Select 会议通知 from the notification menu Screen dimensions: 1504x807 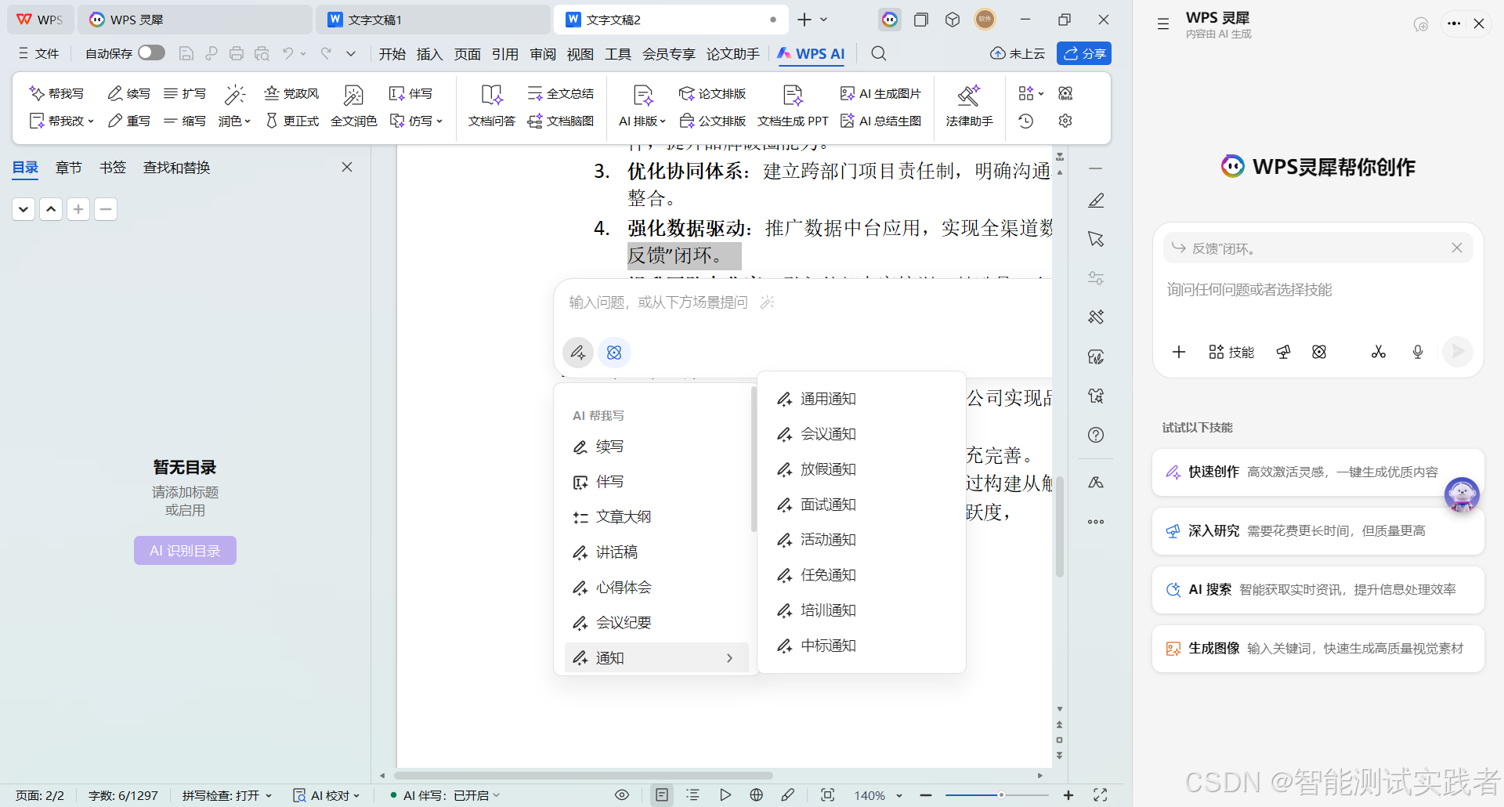click(826, 433)
